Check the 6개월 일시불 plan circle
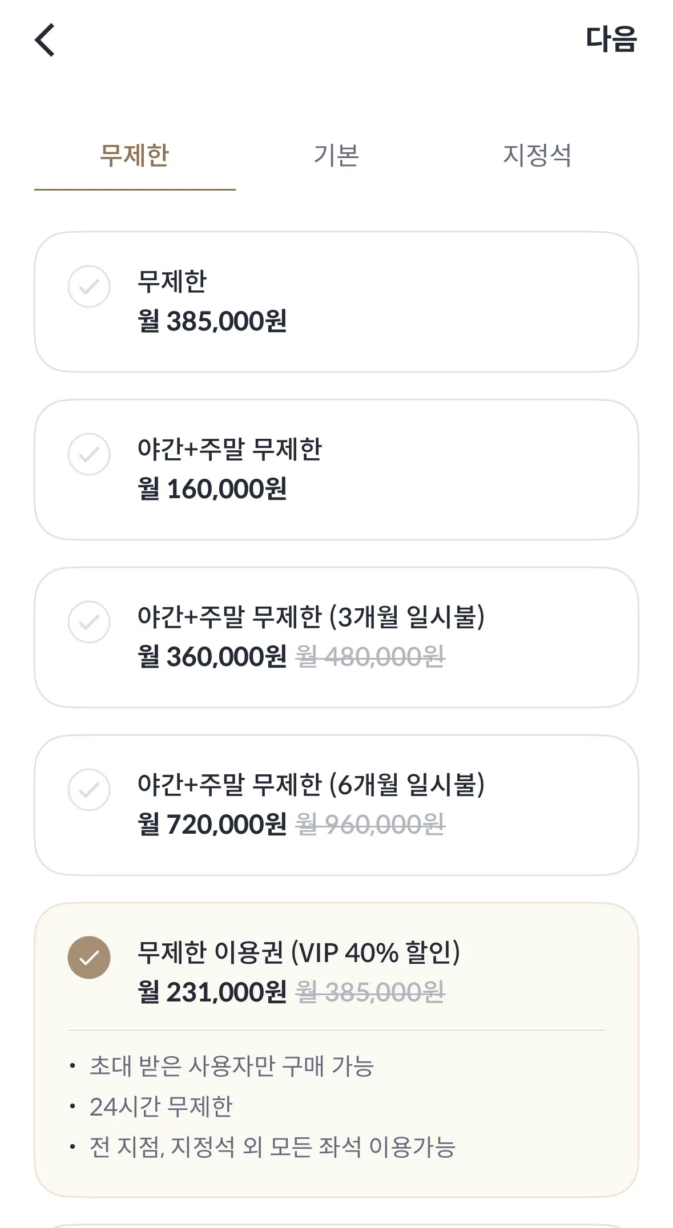 [89, 790]
